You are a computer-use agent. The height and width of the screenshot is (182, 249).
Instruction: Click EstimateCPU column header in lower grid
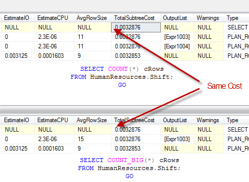[54, 120]
